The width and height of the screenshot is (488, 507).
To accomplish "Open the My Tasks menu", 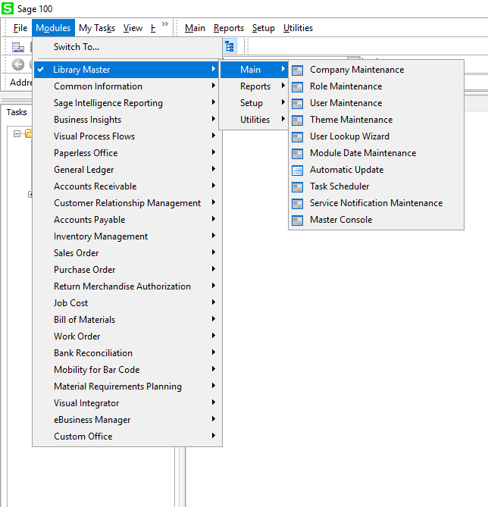I will click(x=97, y=28).
